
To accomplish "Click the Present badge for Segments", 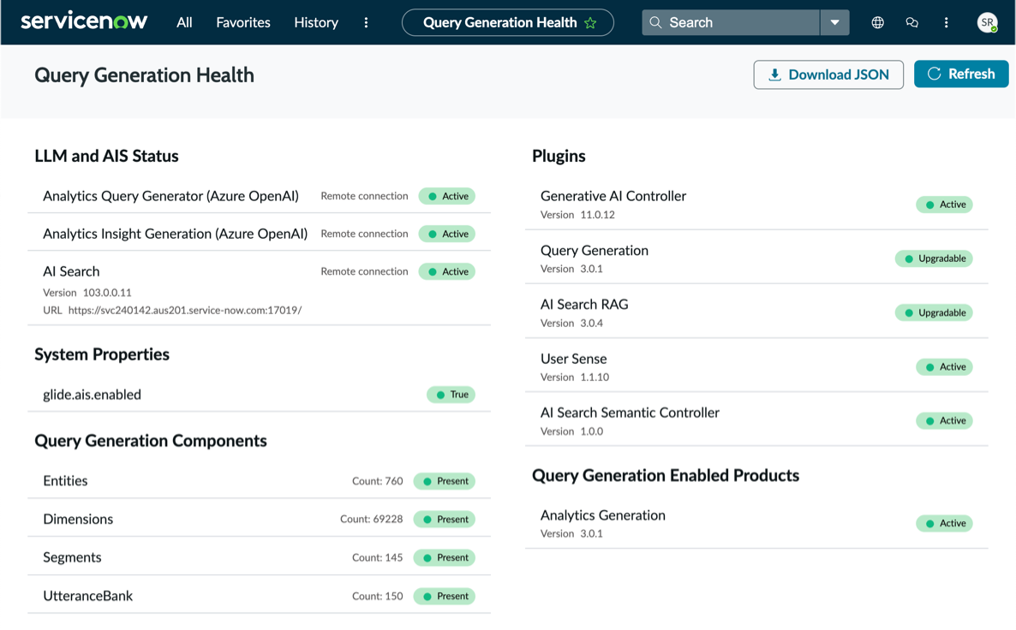I will point(445,557).
